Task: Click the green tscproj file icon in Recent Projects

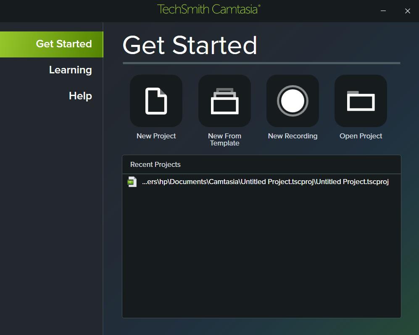Action: click(x=132, y=181)
